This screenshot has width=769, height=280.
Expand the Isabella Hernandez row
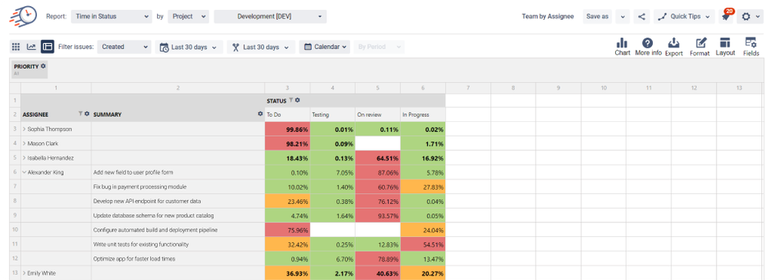(x=24, y=158)
